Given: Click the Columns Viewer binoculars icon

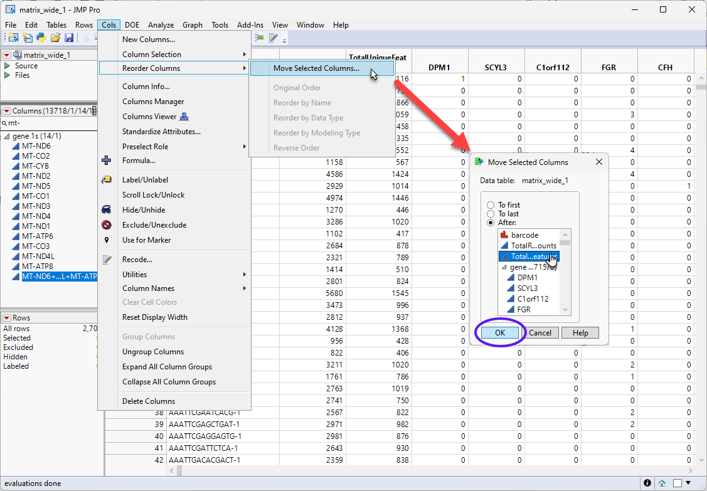Looking at the screenshot, I should coord(184,117).
